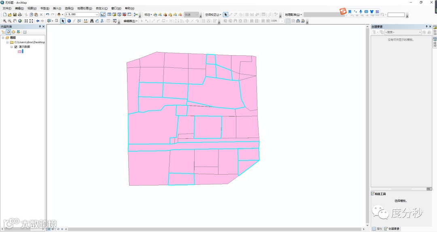Open the 自定义 Customize menu
Image resolution: width=437 pixels, height=232 pixels.
(102, 8)
